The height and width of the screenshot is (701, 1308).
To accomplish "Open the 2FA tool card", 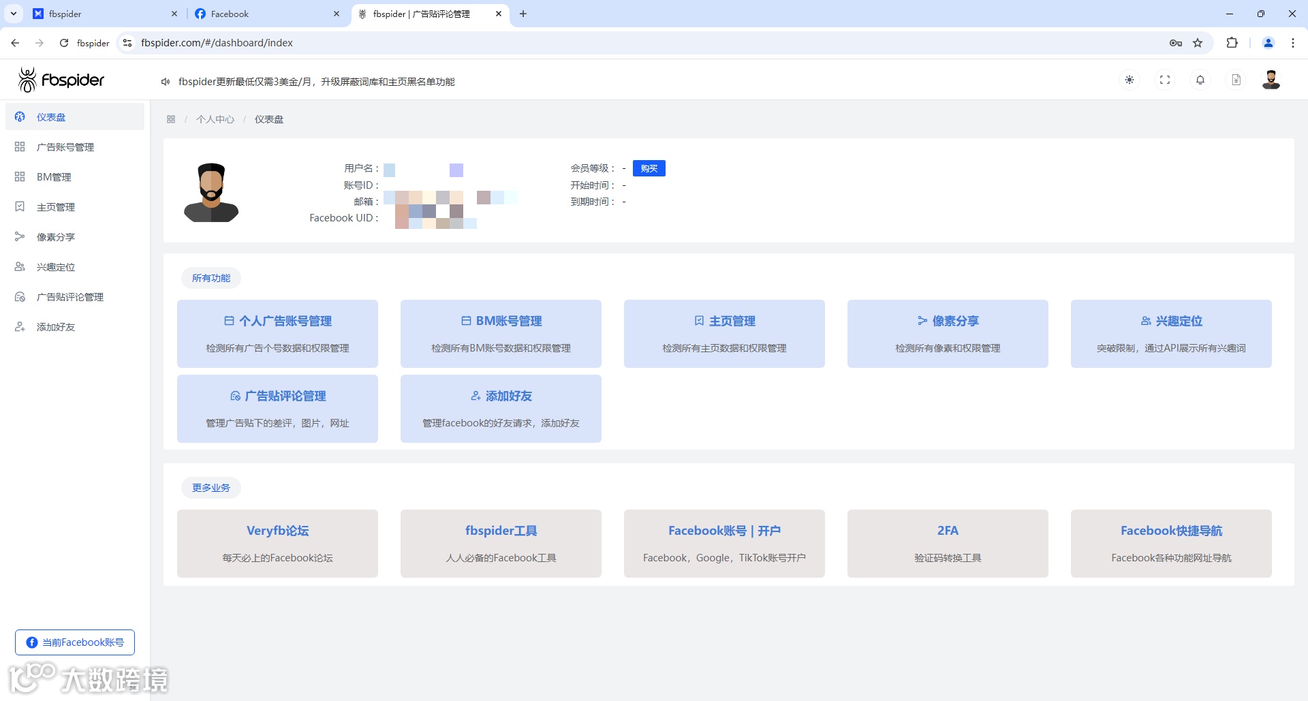I will pos(948,544).
